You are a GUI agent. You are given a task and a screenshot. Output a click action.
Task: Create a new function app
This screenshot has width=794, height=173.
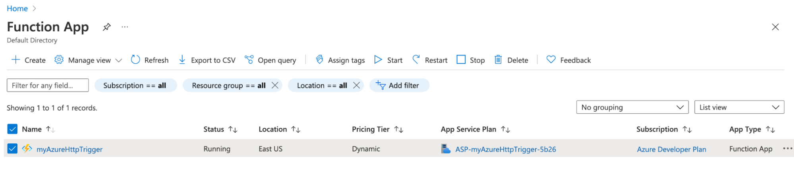click(29, 60)
